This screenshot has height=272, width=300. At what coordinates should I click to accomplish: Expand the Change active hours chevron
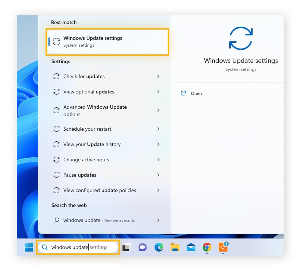(158, 160)
